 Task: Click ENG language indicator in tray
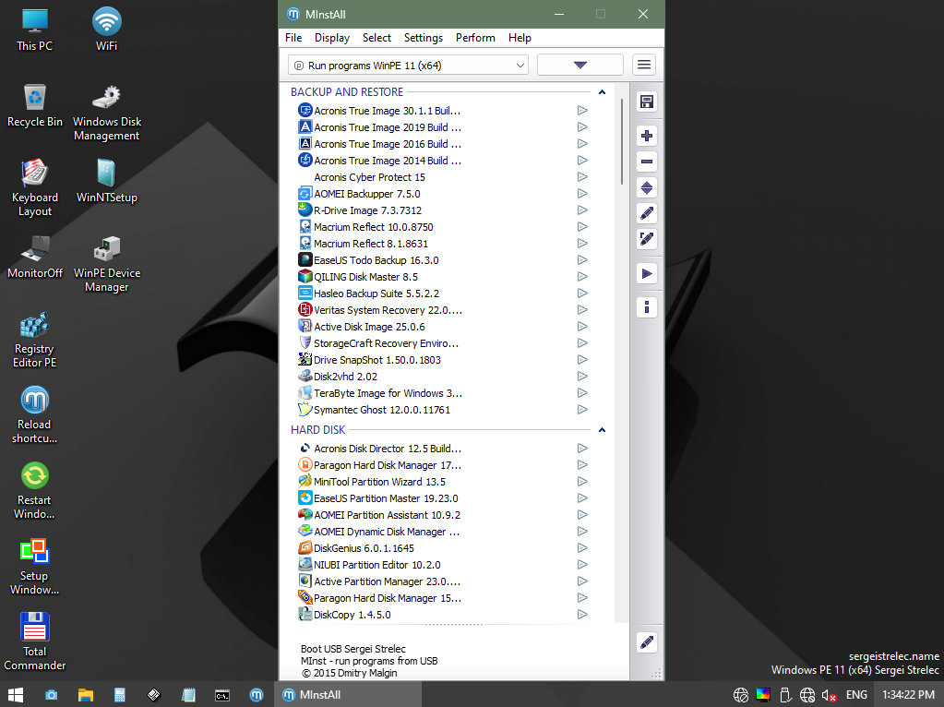(x=856, y=695)
